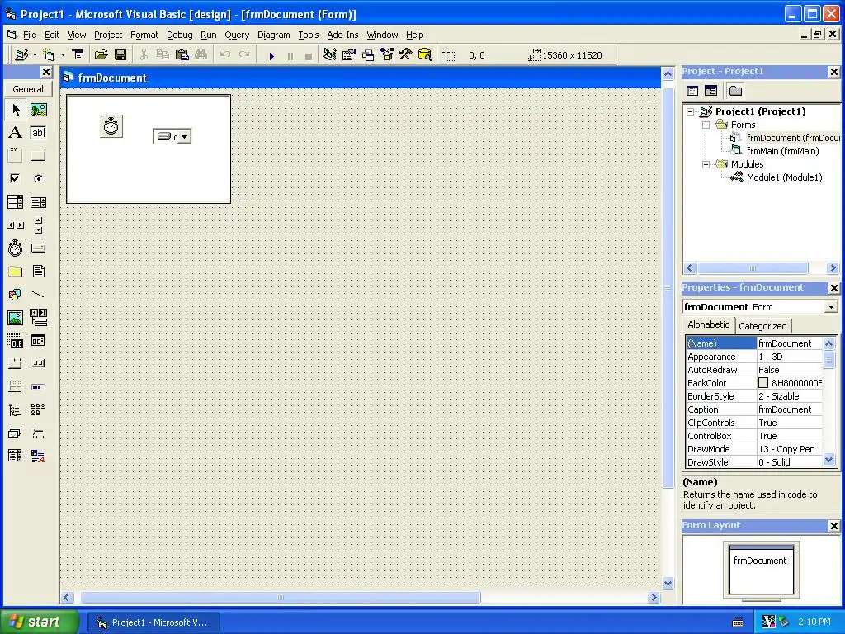Click the View Code button in Project panel
Screen dimensions: 845x634
pos(692,91)
